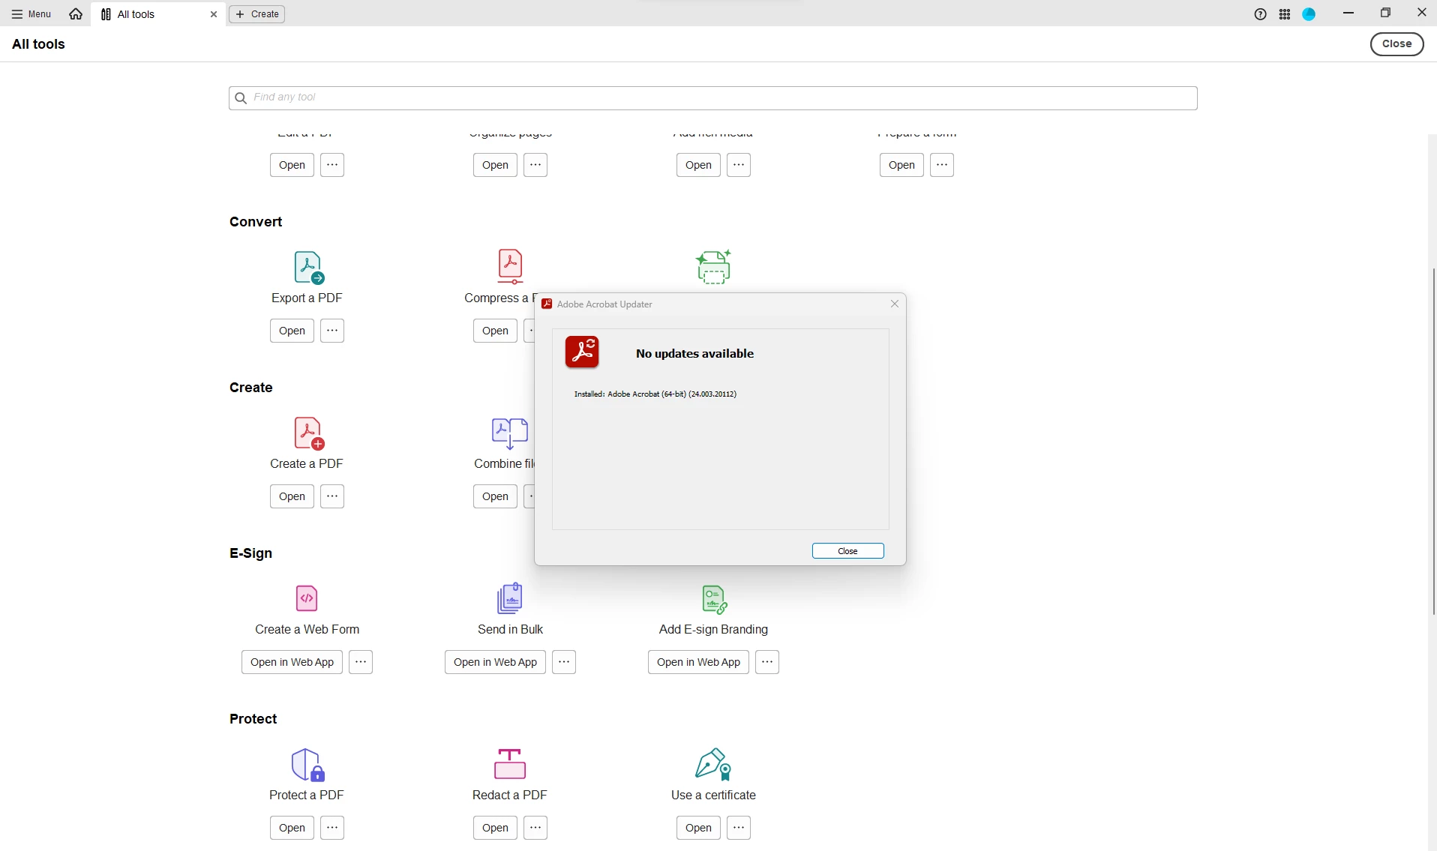Click the Use a certificate pen icon
The width and height of the screenshot is (1437, 851).
click(x=713, y=764)
